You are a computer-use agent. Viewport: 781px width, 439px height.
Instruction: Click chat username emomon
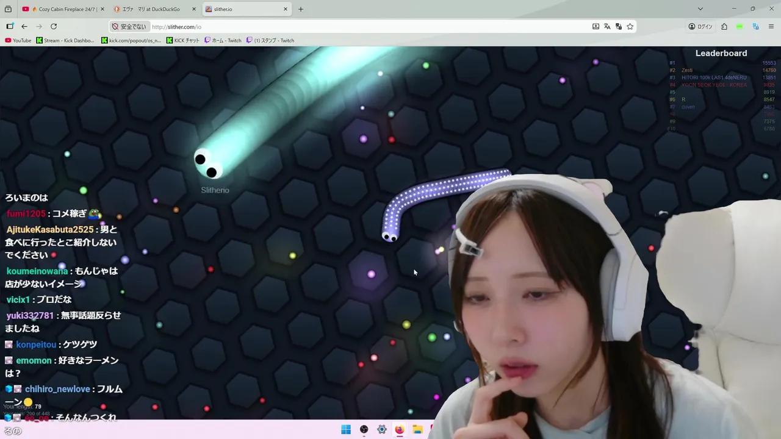[x=34, y=361]
